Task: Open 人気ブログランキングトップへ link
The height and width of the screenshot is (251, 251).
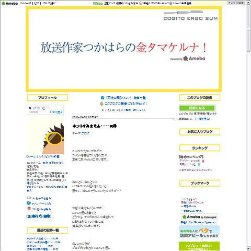Action: 196,170
